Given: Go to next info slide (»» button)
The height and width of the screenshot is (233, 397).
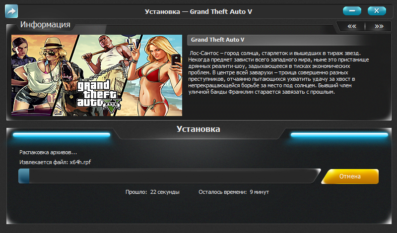Looking at the screenshot, I should click(379, 26).
